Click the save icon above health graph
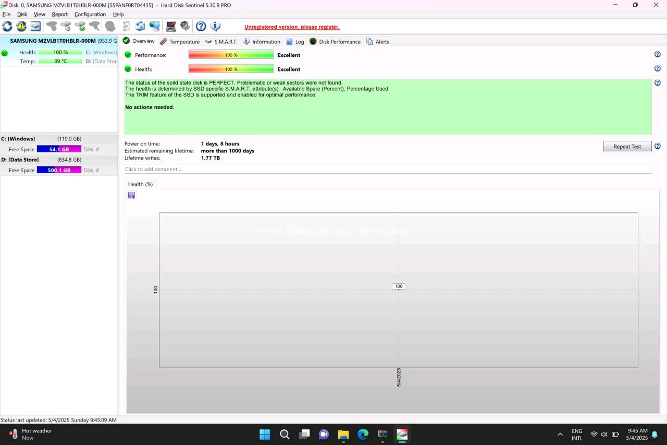Image resolution: width=667 pixels, height=445 pixels. point(131,195)
